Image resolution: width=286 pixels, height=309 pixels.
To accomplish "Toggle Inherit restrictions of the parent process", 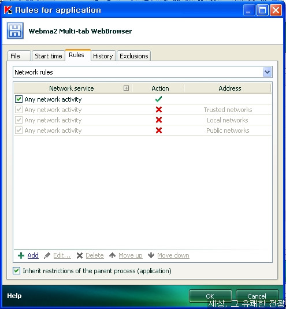I will tap(16, 271).
